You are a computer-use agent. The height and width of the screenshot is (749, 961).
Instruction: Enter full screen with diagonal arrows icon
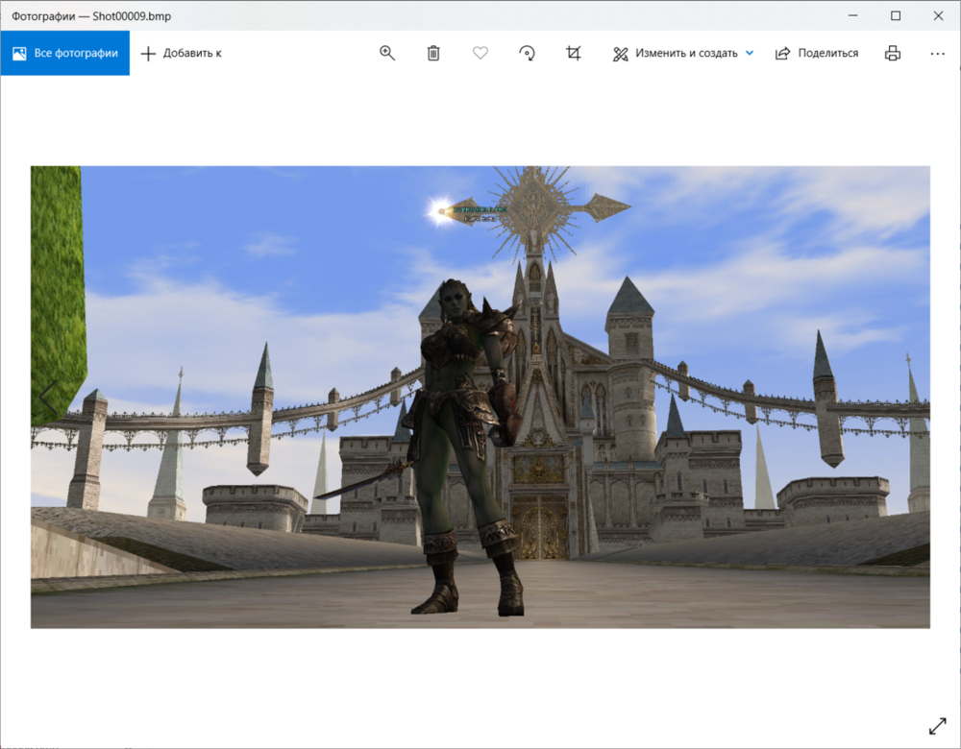click(x=937, y=726)
